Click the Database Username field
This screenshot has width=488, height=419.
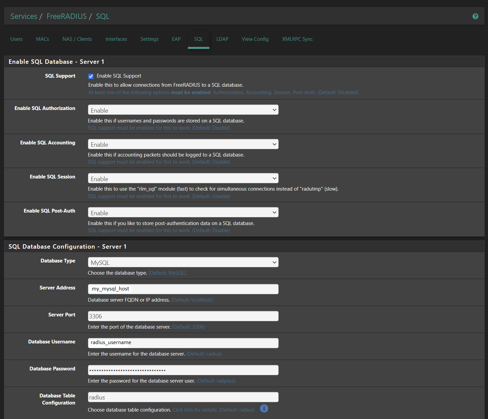pos(183,343)
